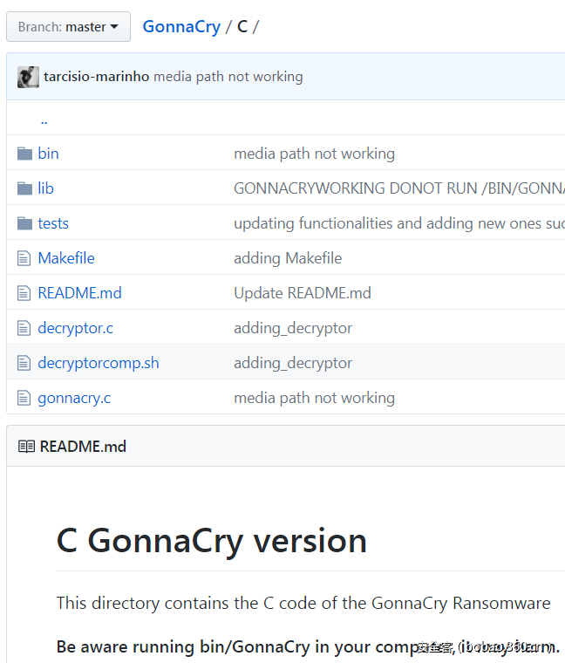This screenshot has width=565, height=663.
Task: Open the tarcisio-marinho author profile link
Action: tap(97, 77)
